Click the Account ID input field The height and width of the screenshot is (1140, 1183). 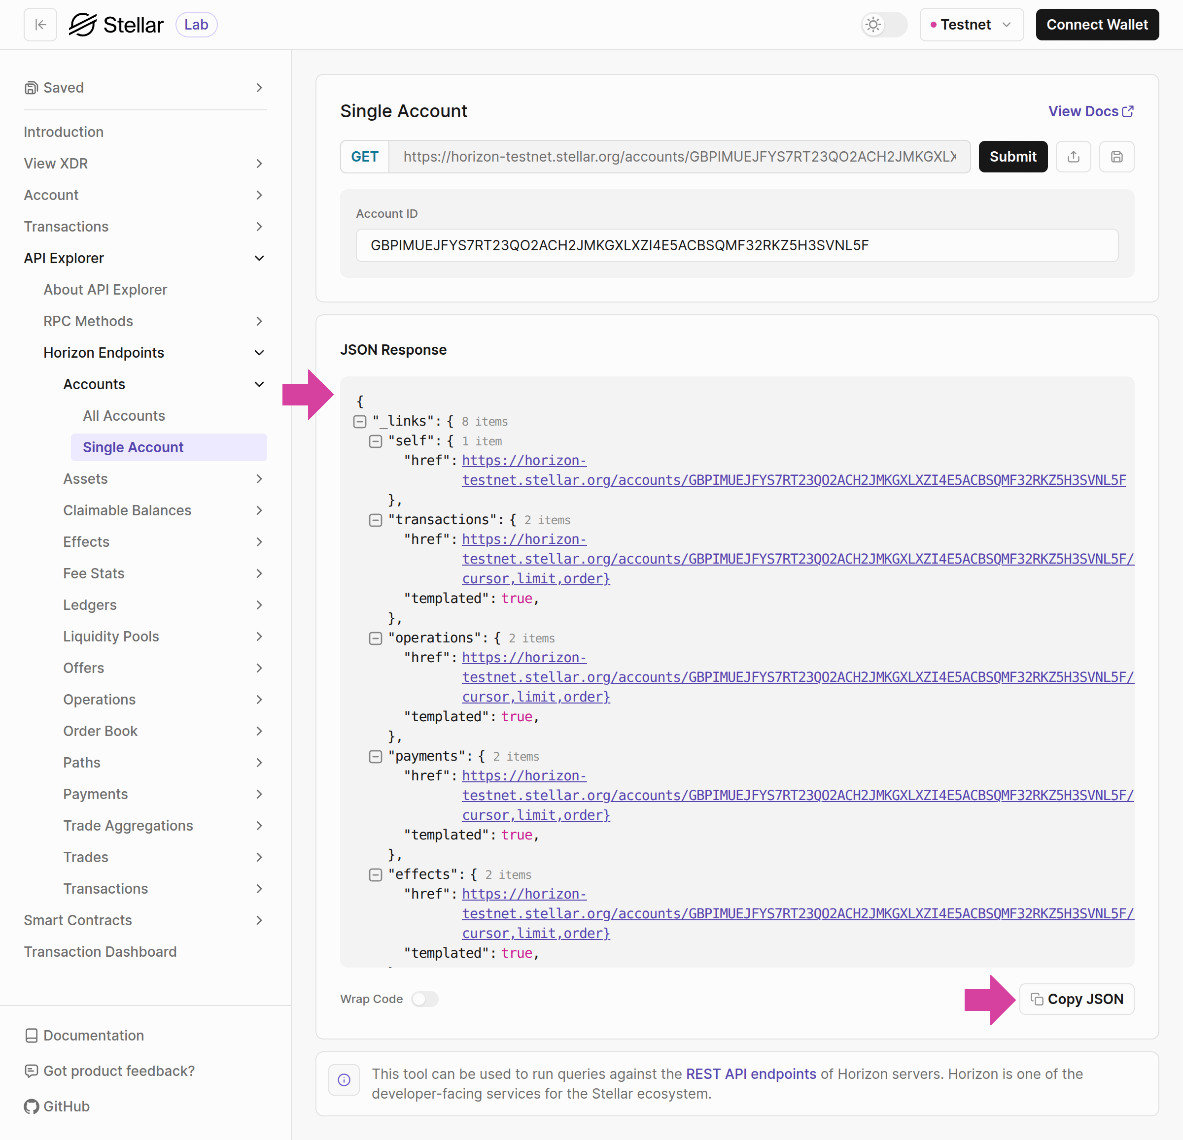pyautogui.click(x=736, y=245)
